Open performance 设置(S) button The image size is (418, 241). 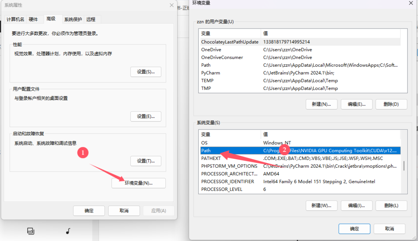click(146, 72)
